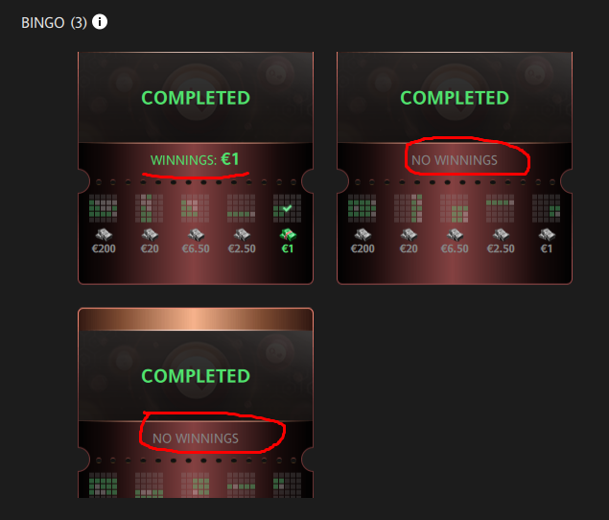609x520 pixels.
Task: Open the first COMPLETED bingo ticket
Action: click(x=196, y=168)
